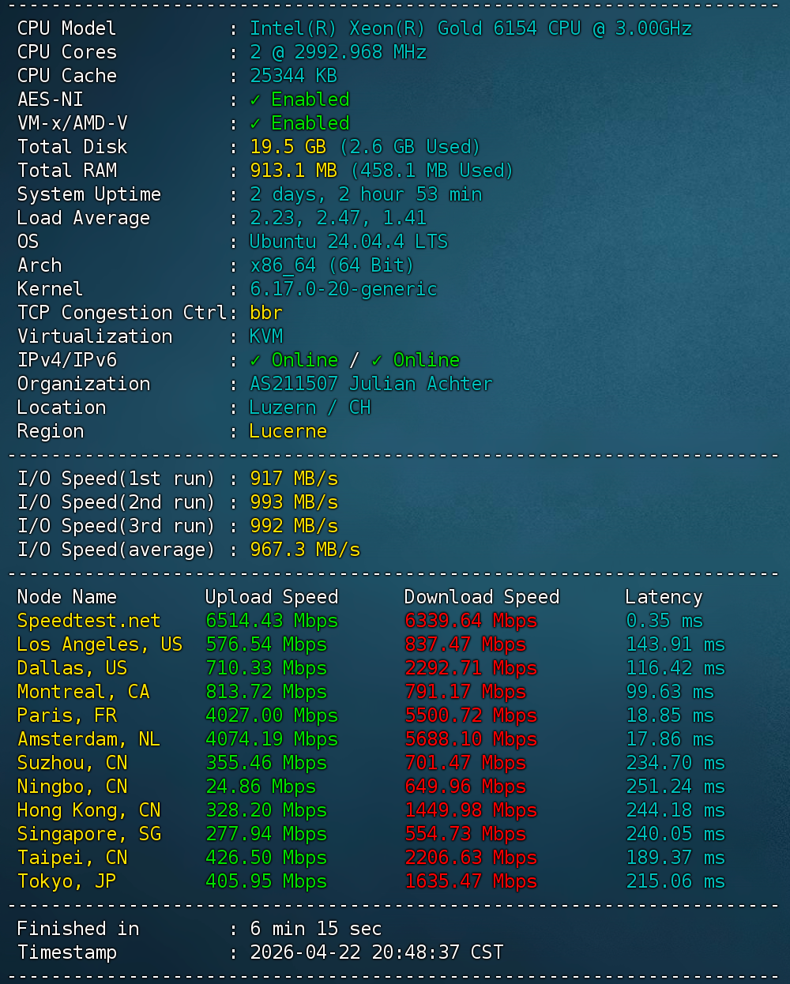Viewport: 790px width, 984px height.
Task: Click the timestamp 2026-04-22 20:48:37 CST
Action: pyautogui.click(x=376, y=952)
